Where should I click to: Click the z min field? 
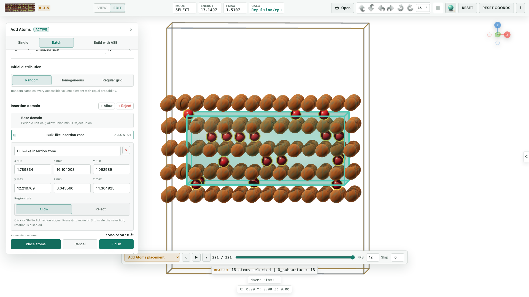(72, 188)
